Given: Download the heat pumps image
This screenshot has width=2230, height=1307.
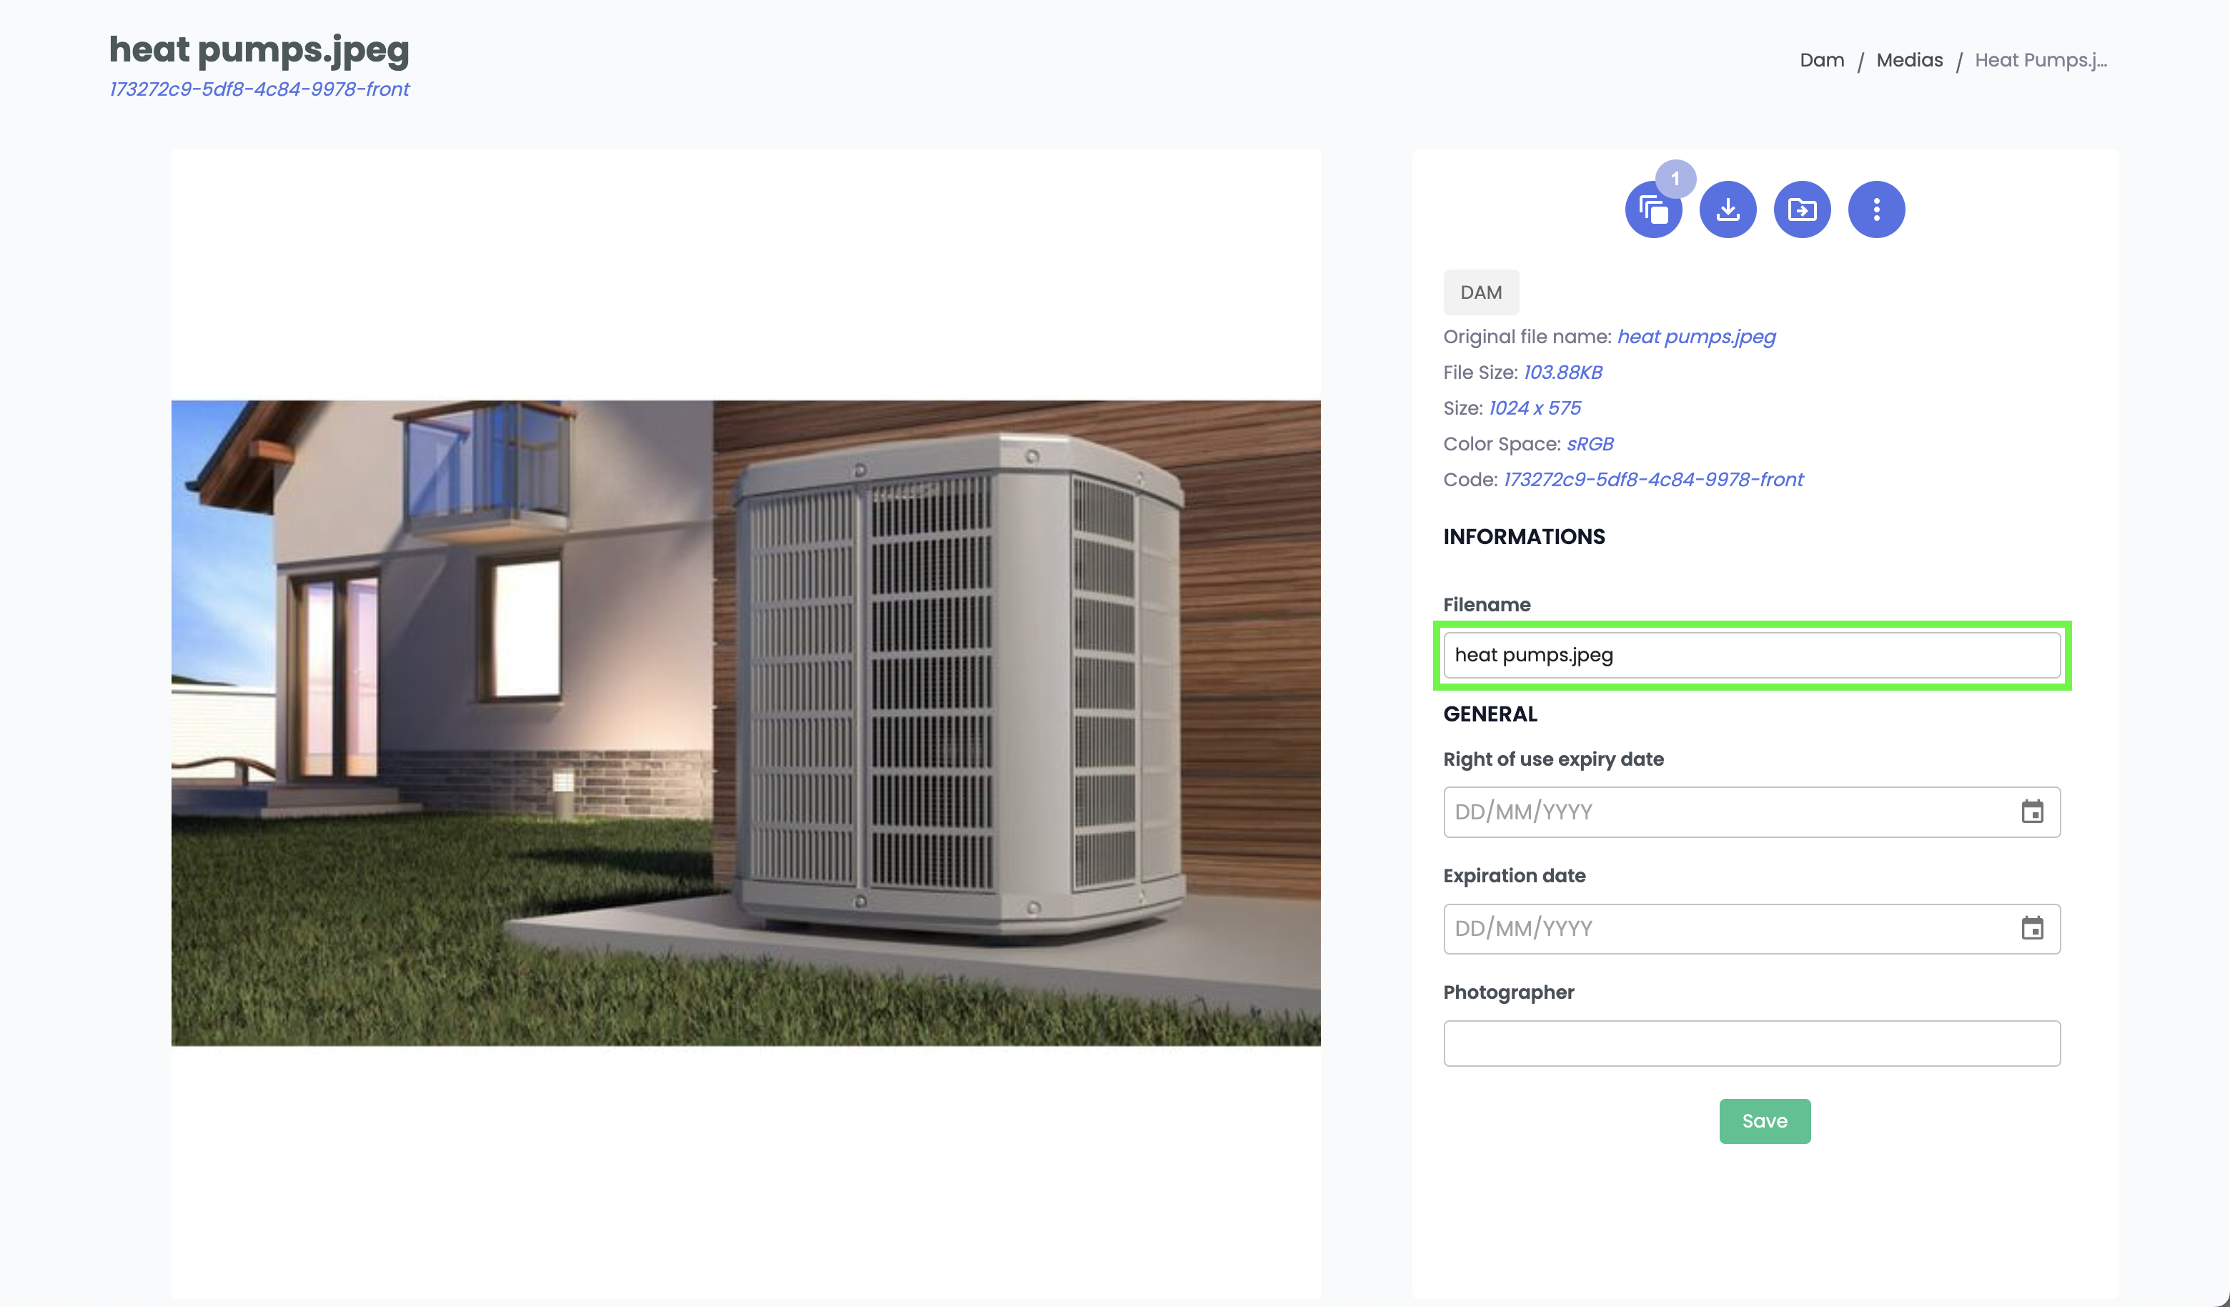Looking at the screenshot, I should pyautogui.click(x=1728, y=210).
